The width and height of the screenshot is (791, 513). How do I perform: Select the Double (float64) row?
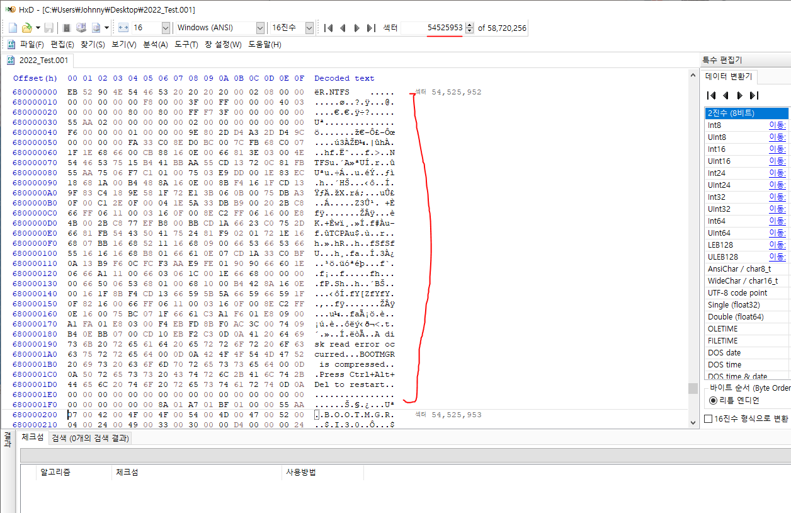point(747,316)
